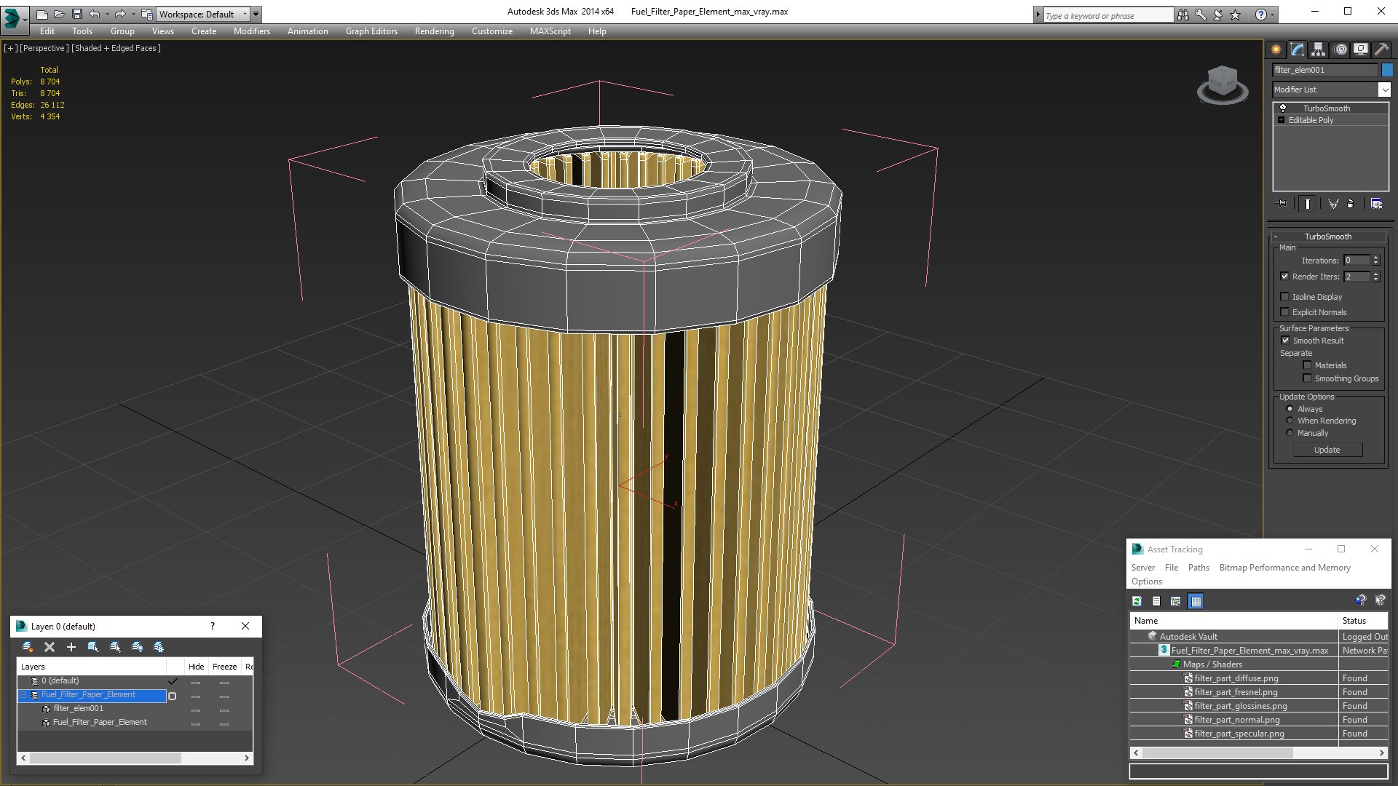Toggle TurboSmooth modifier lightbulb visibility

point(1283,108)
